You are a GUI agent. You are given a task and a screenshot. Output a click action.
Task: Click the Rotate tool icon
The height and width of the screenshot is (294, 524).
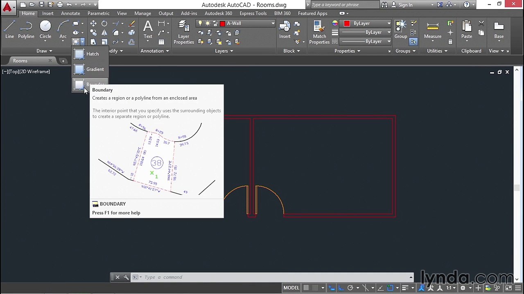104,24
